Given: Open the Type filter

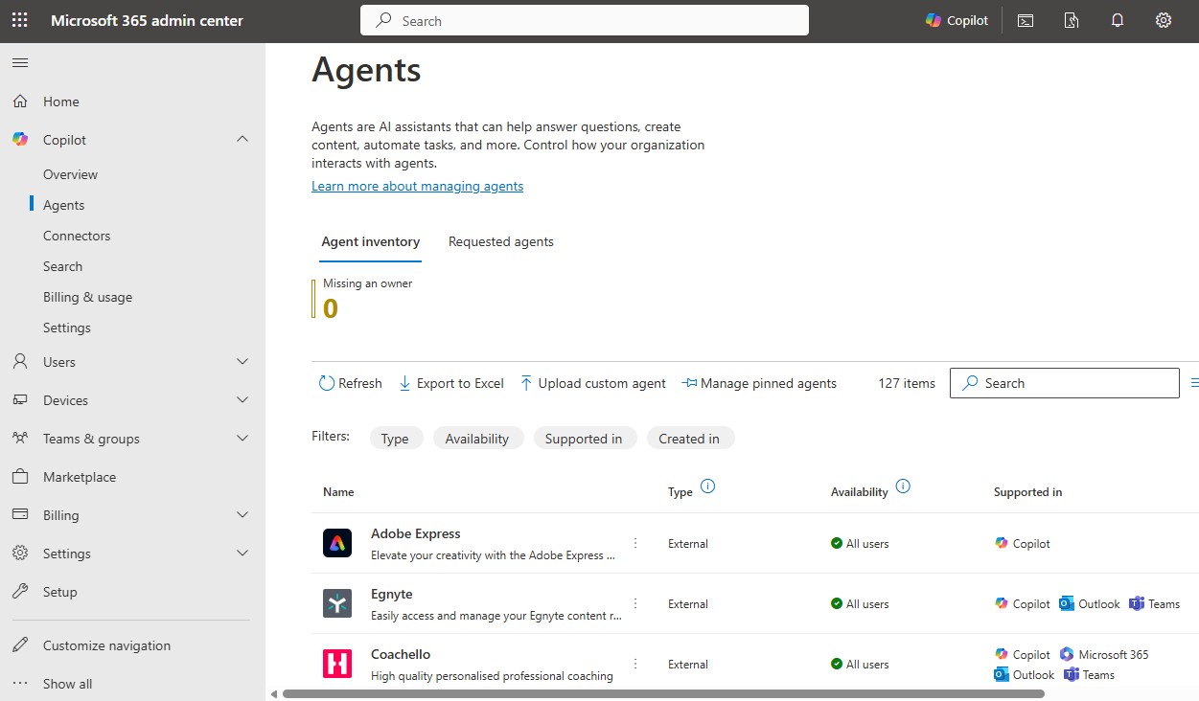Looking at the screenshot, I should point(396,438).
